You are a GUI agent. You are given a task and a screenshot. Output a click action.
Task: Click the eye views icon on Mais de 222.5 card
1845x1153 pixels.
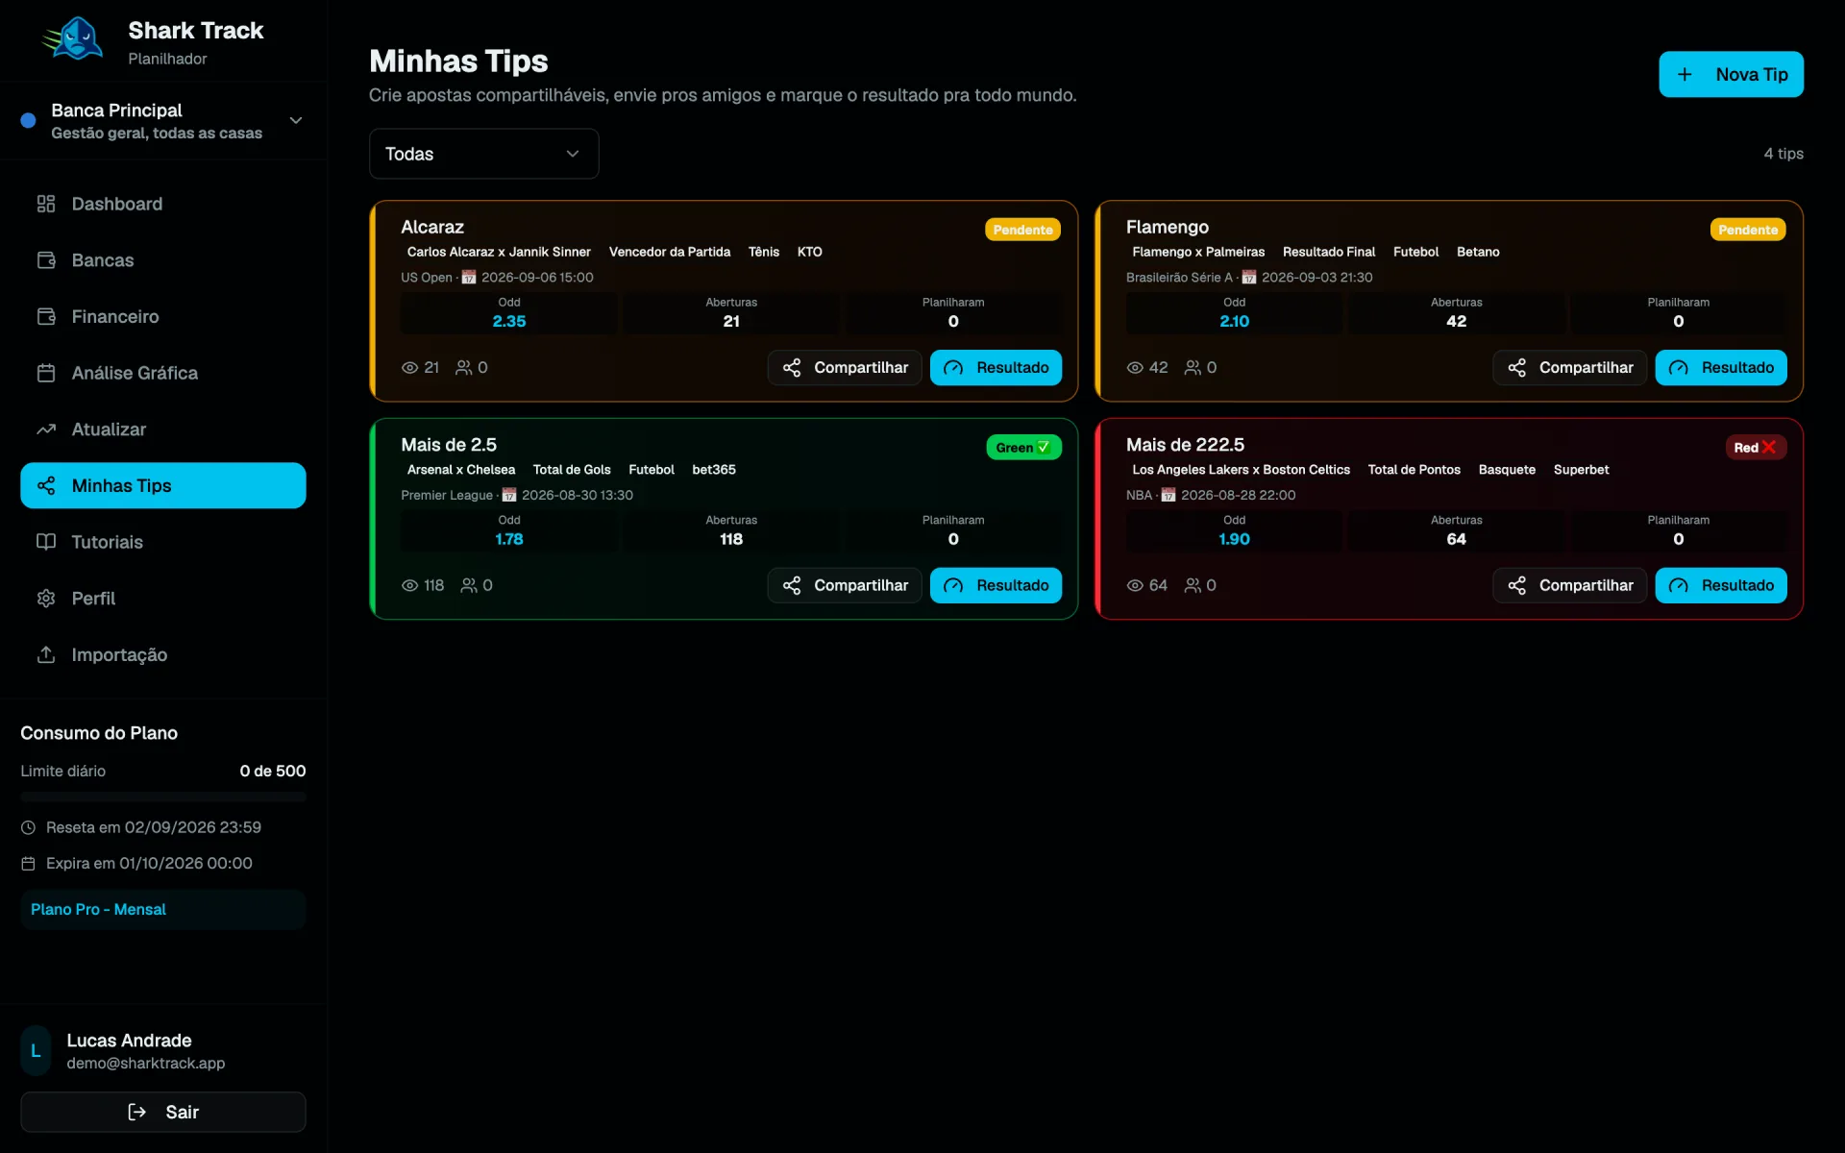pyautogui.click(x=1135, y=585)
